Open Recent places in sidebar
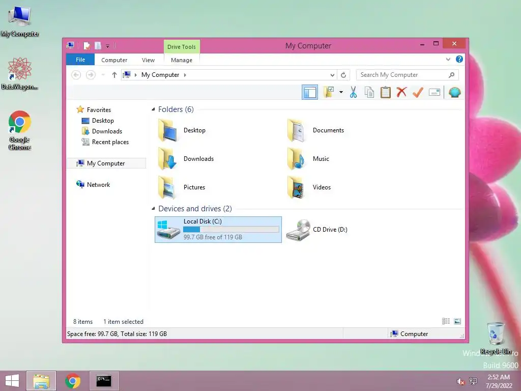 (110, 142)
